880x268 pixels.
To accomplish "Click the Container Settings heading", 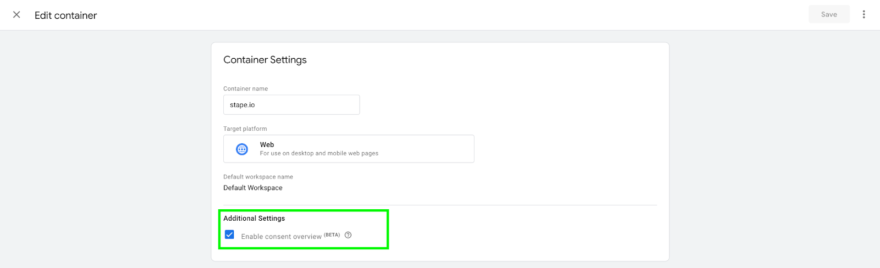I will tap(265, 60).
